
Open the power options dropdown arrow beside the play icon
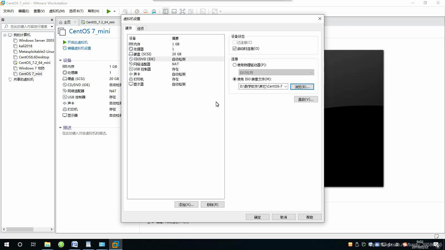tap(114, 11)
